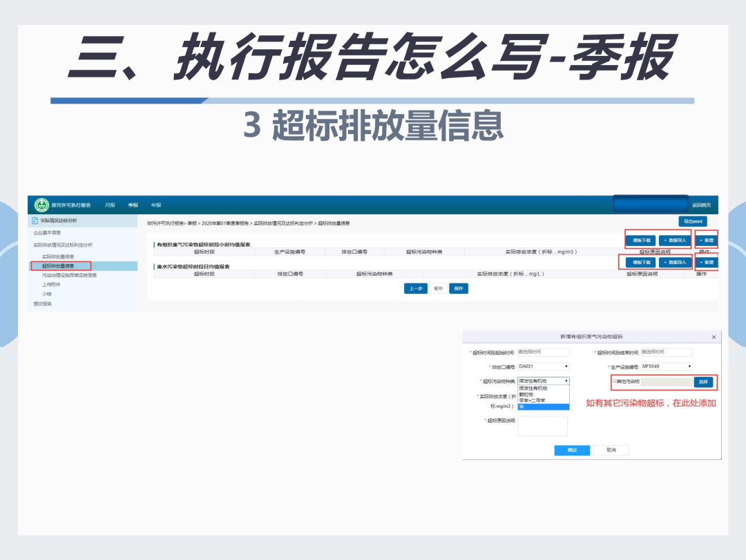Click the green emblem logo in header
Screen dimensions: 746x560
(x=42, y=205)
